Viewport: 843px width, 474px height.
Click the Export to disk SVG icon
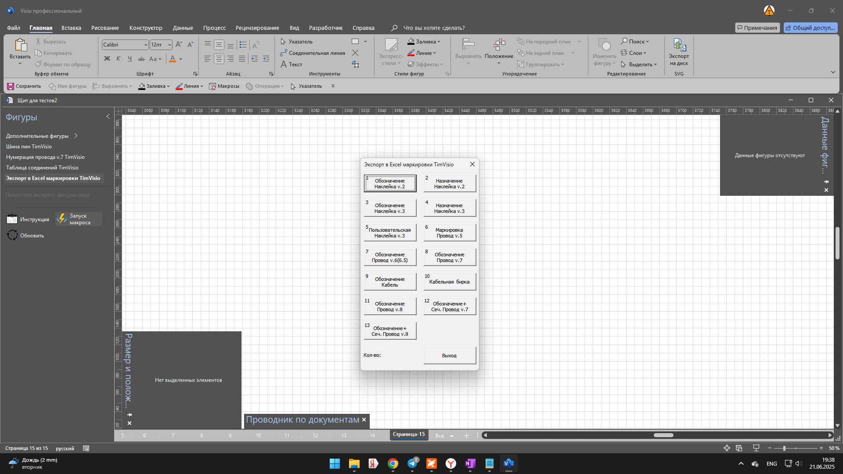click(x=679, y=46)
